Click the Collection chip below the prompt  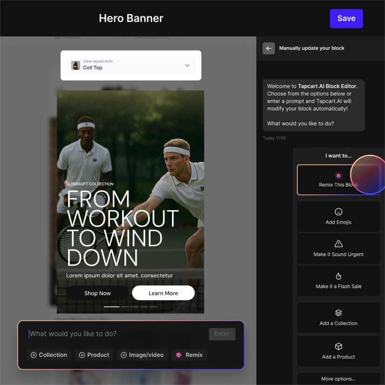tap(49, 355)
